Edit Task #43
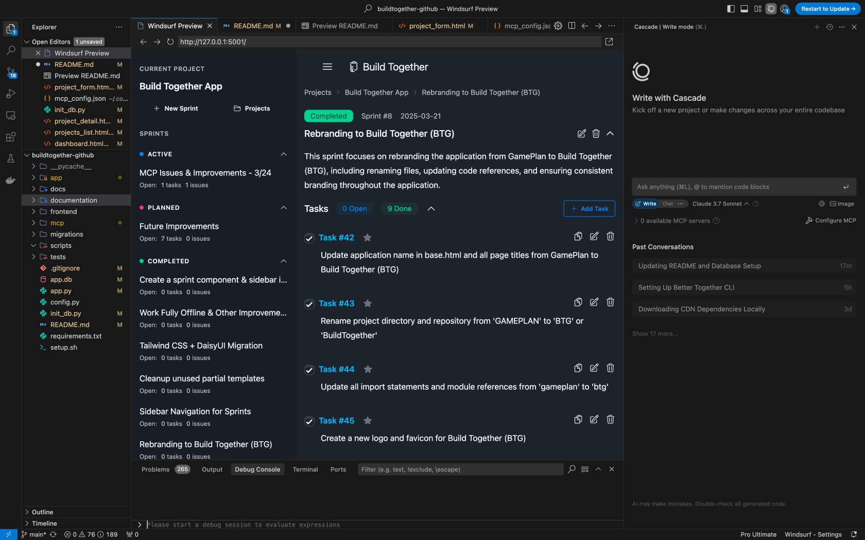 pyautogui.click(x=594, y=302)
